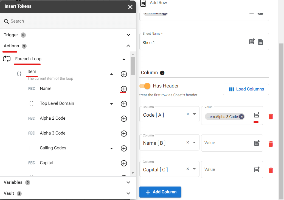Expand the Variables section
Viewport: 284px width, 200px height.
point(128,182)
